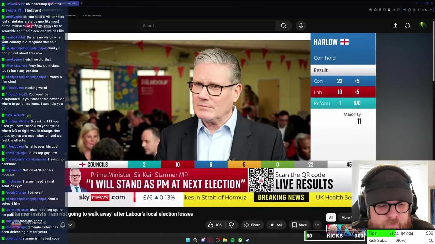
Task: Open the OBS icon on the taskbar
Action: coord(218,240)
